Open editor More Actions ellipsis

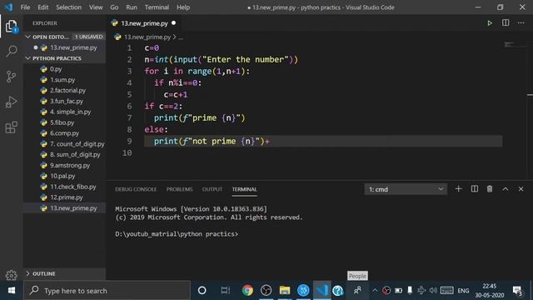pos(521,22)
